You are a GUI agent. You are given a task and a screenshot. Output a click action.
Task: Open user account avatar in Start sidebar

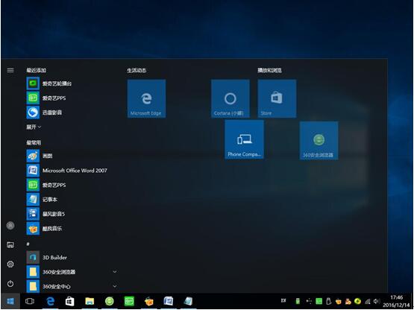(x=10, y=226)
